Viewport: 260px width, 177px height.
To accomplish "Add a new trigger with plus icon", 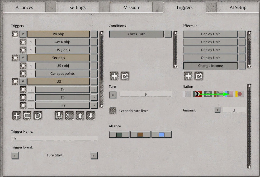I will point(17,115).
